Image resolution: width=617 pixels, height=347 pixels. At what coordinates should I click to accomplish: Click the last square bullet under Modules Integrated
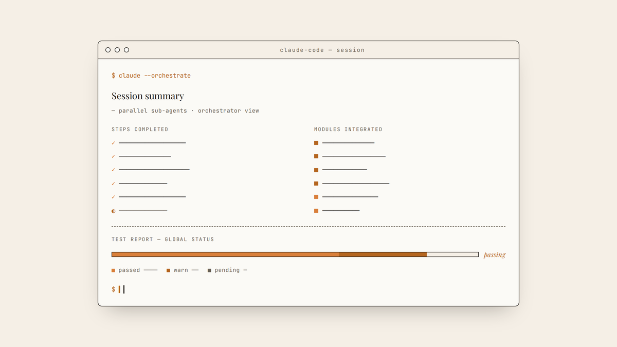pos(316,211)
